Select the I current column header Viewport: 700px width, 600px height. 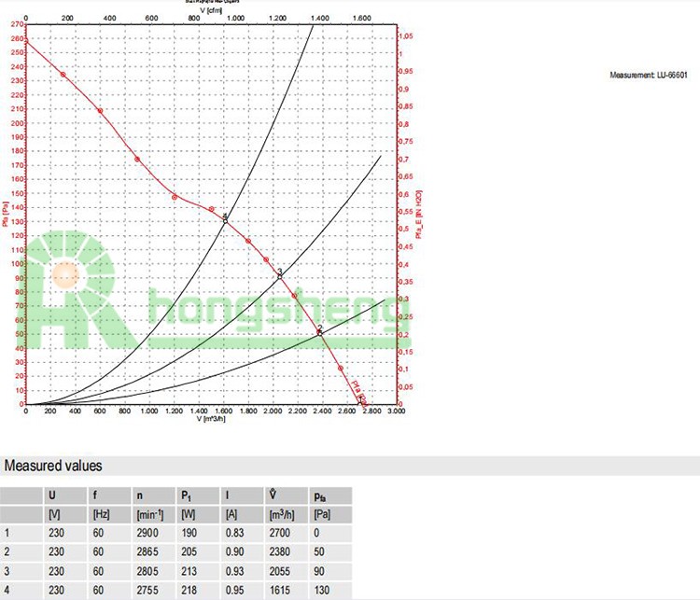[227, 496]
